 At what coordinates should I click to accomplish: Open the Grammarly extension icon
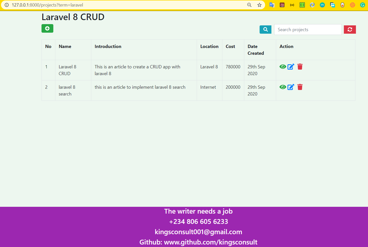tap(362, 5)
